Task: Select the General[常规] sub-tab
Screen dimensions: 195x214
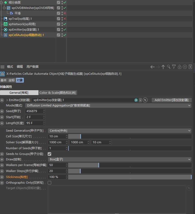Action: [x=19, y=93]
